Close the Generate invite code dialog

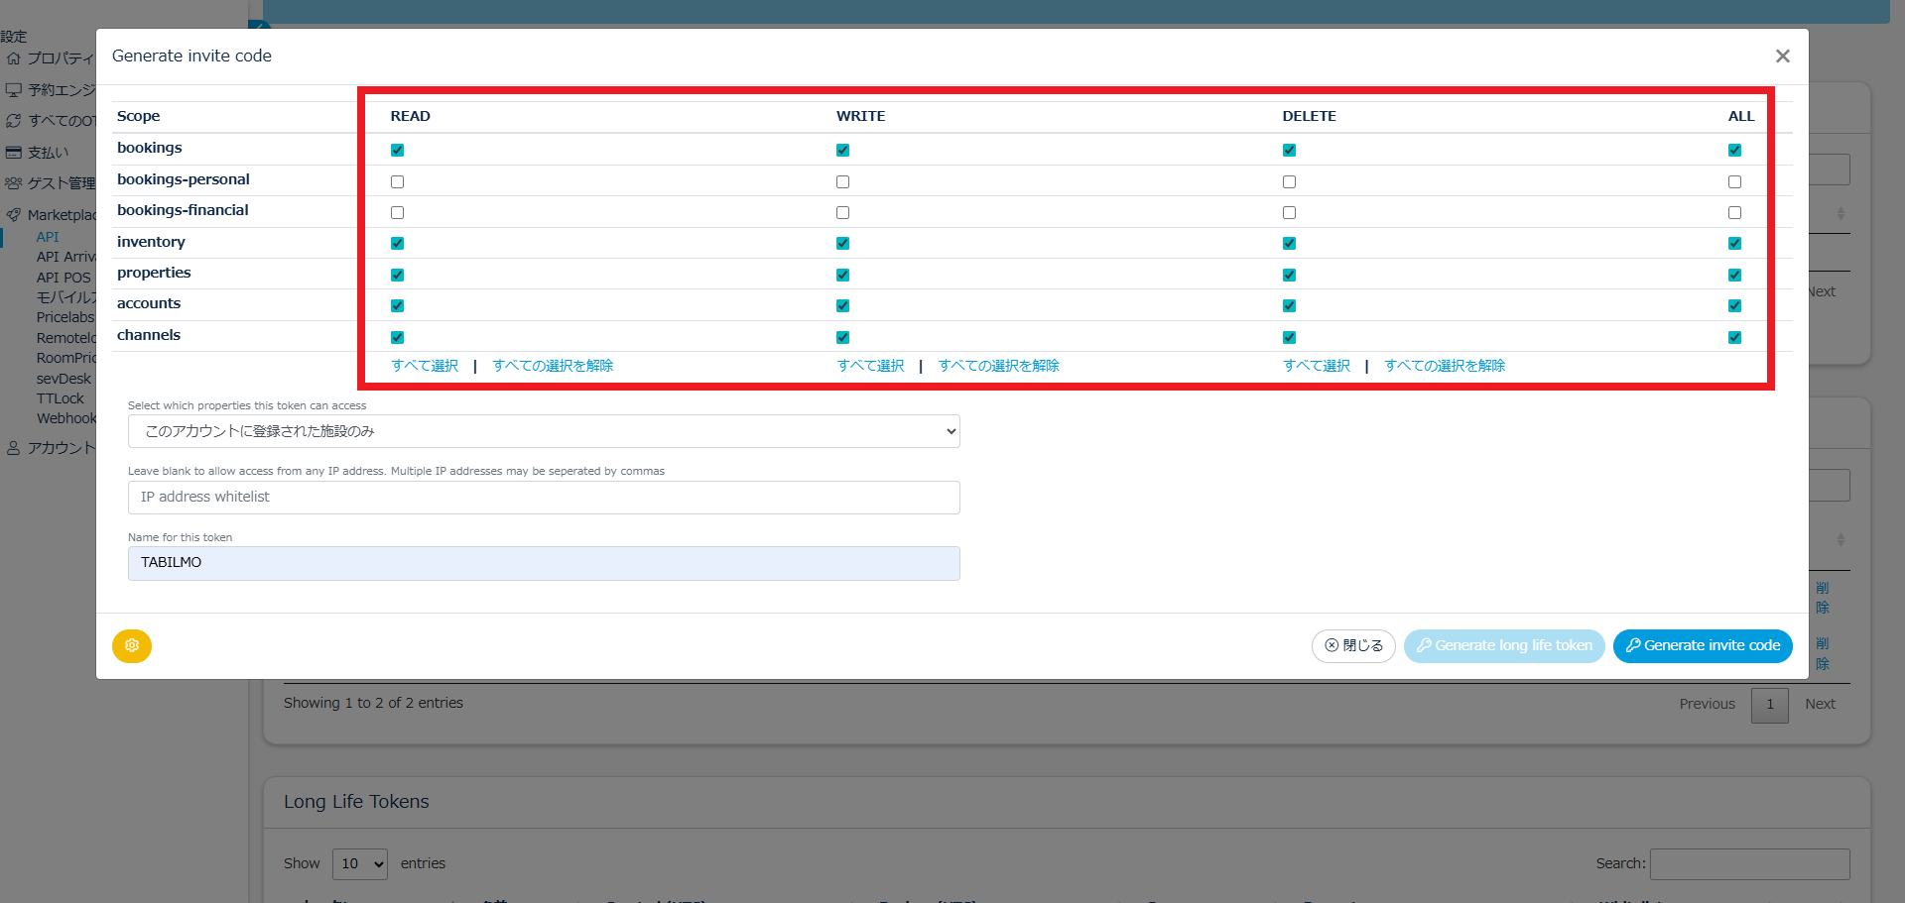[x=1782, y=56]
